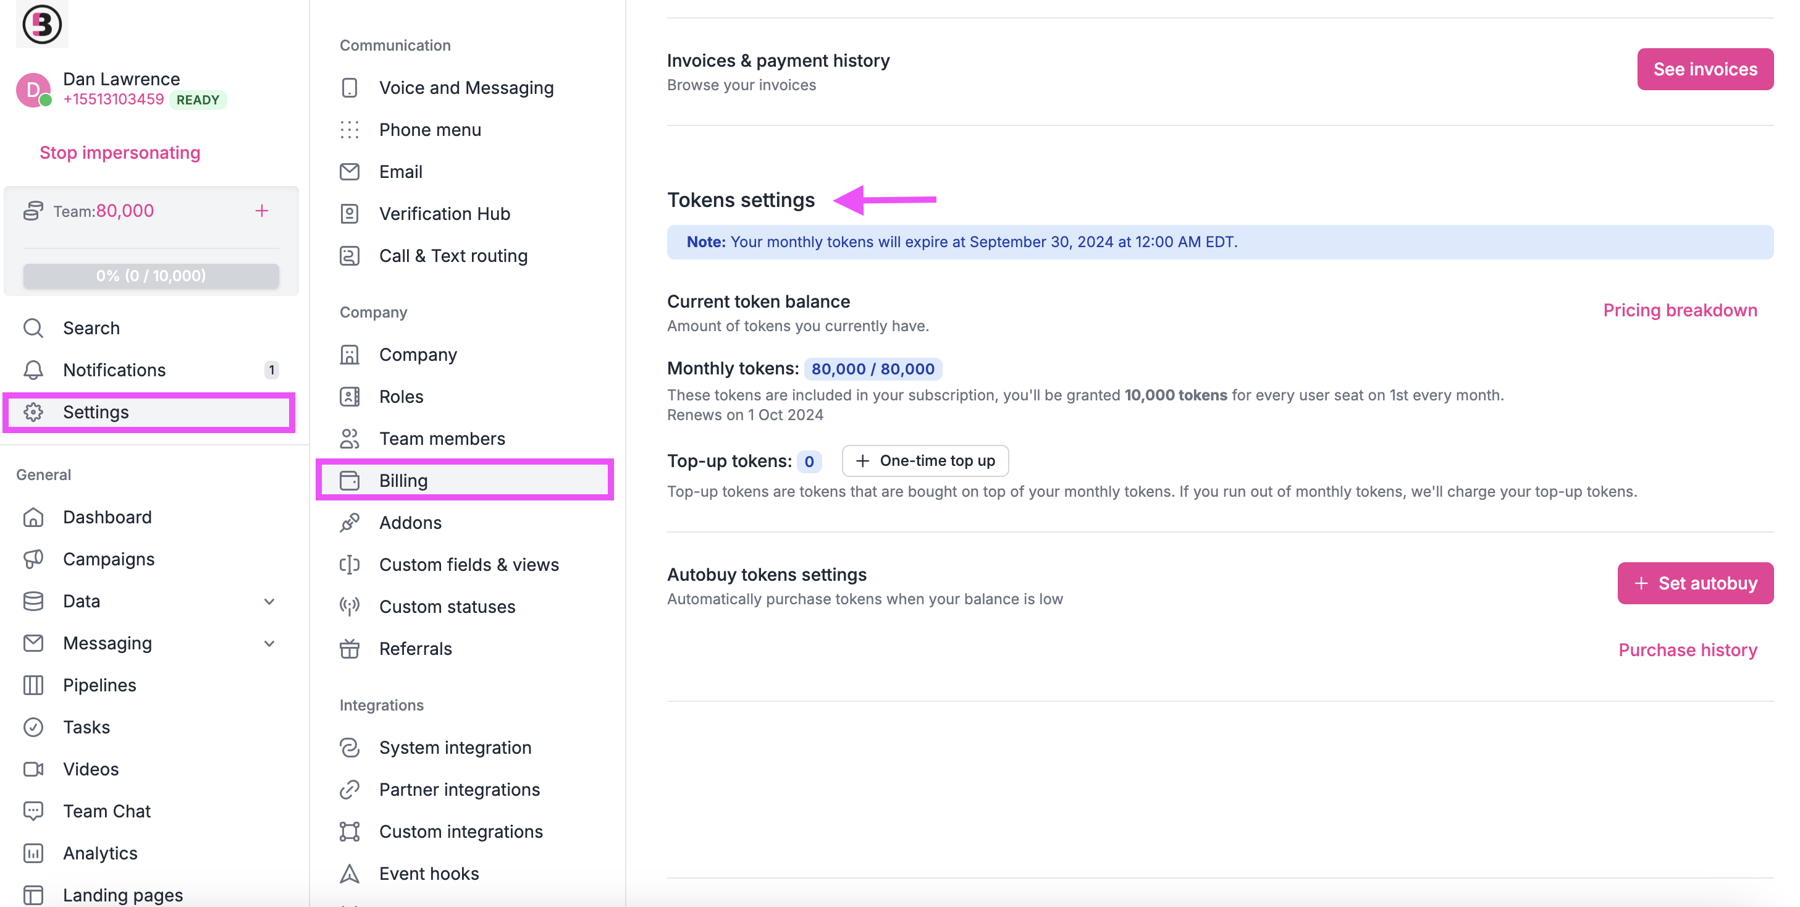Click the READY status badge
Image resolution: width=1800 pixels, height=907 pixels.
(198, 100)
